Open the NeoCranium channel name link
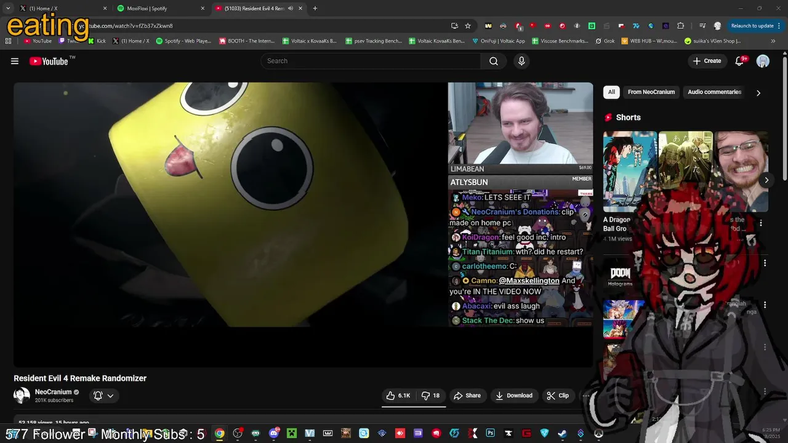The image size is (788, 443). click(54, 392)
